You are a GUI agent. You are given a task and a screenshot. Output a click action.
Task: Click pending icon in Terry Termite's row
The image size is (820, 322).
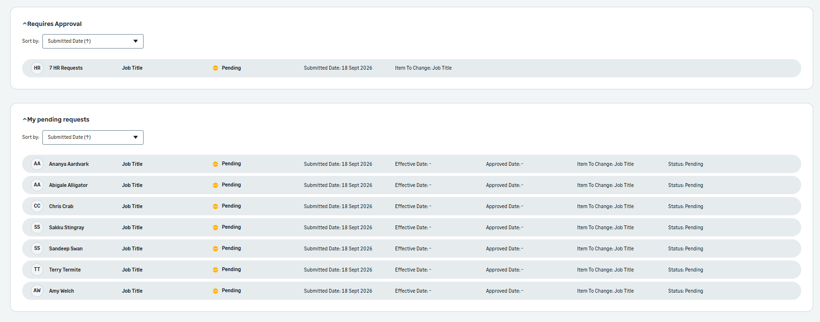215,270
